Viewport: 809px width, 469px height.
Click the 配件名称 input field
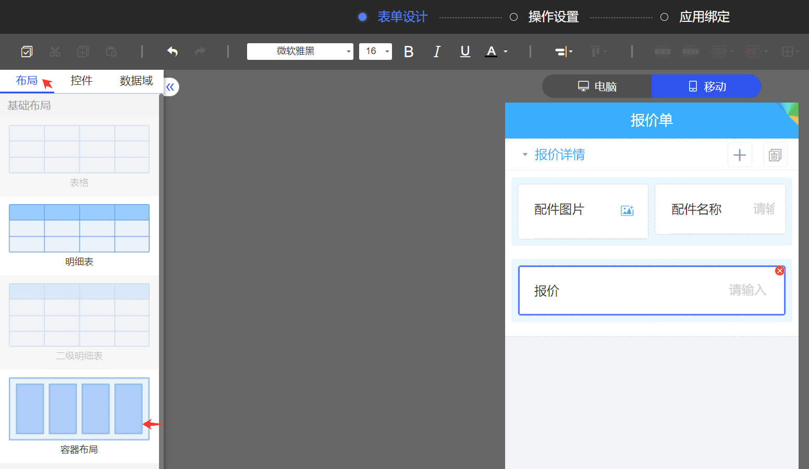coord(720,209)
